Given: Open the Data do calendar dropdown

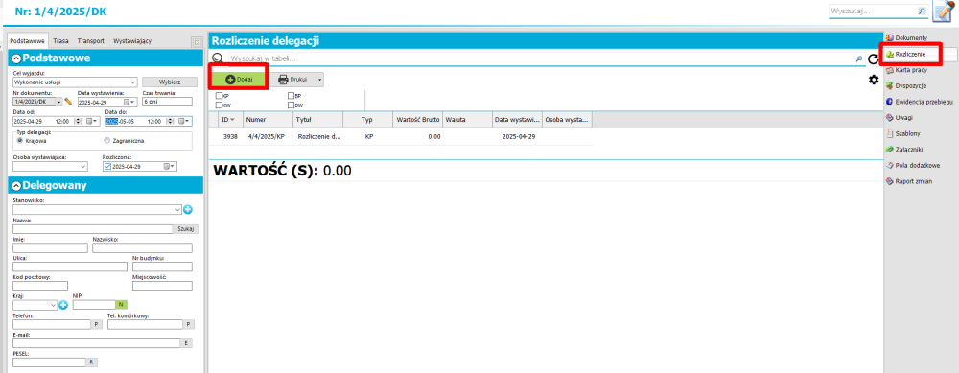Looking at the screenshot, I should tap(185, 121).
